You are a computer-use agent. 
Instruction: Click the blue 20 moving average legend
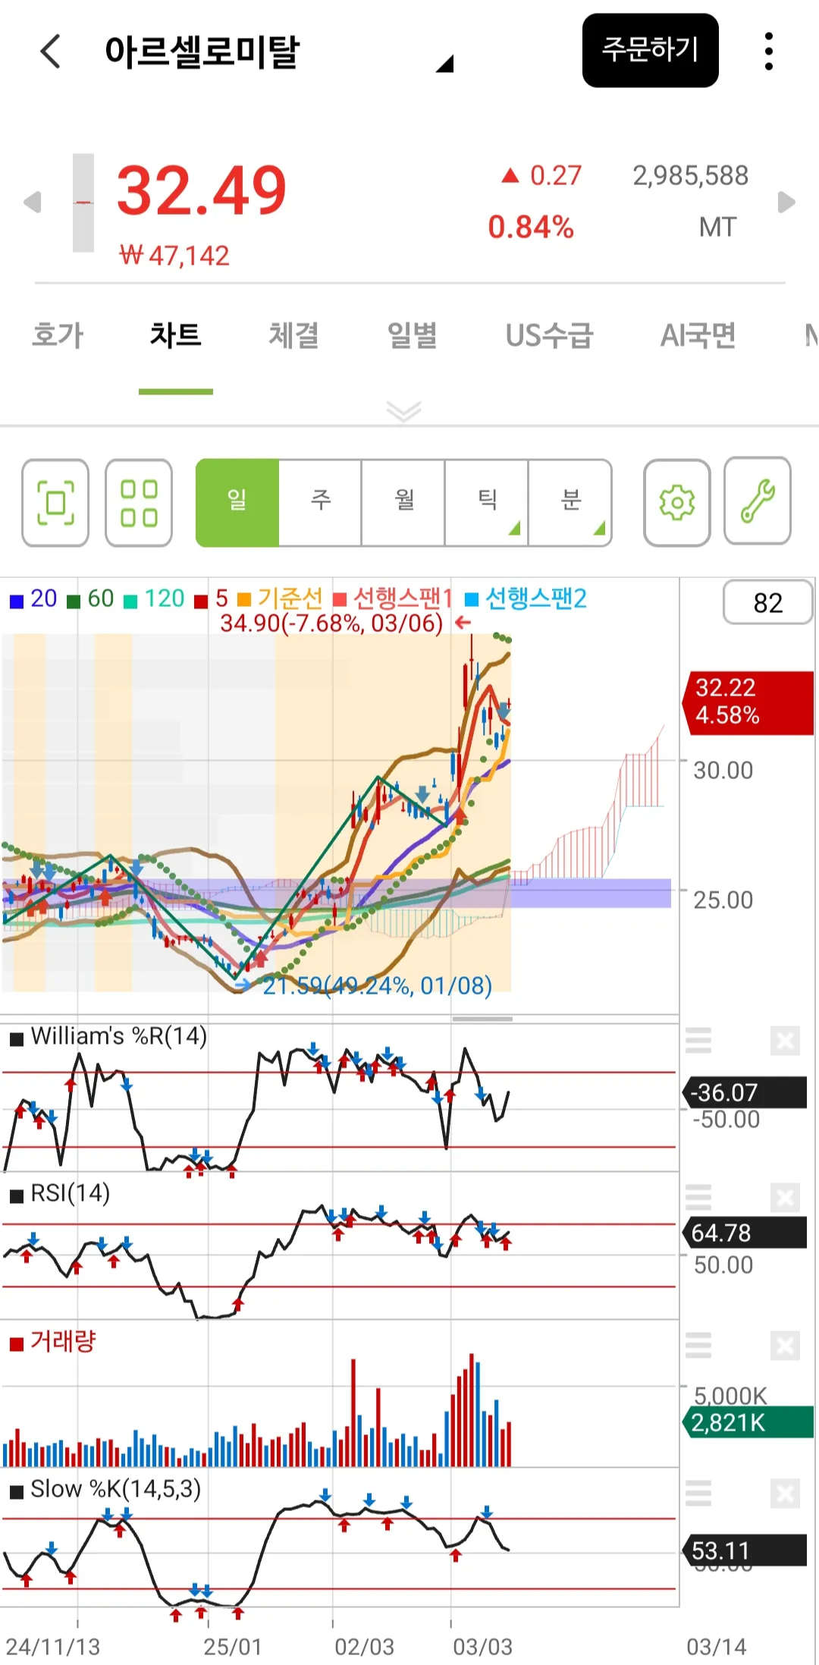tap(33, 598)
